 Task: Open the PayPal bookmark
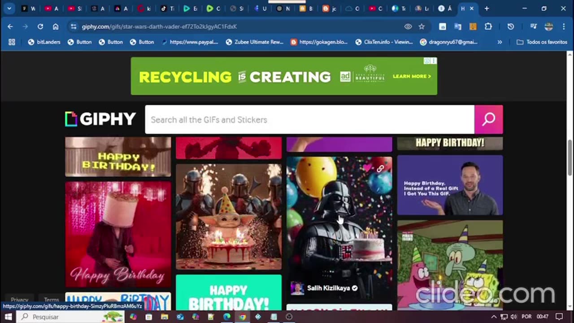tap(190, 42)
